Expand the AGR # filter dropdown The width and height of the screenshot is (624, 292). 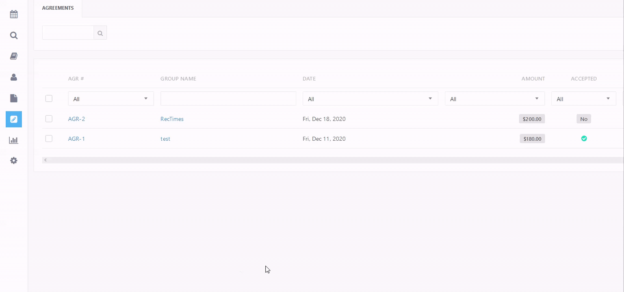(110, 99)
